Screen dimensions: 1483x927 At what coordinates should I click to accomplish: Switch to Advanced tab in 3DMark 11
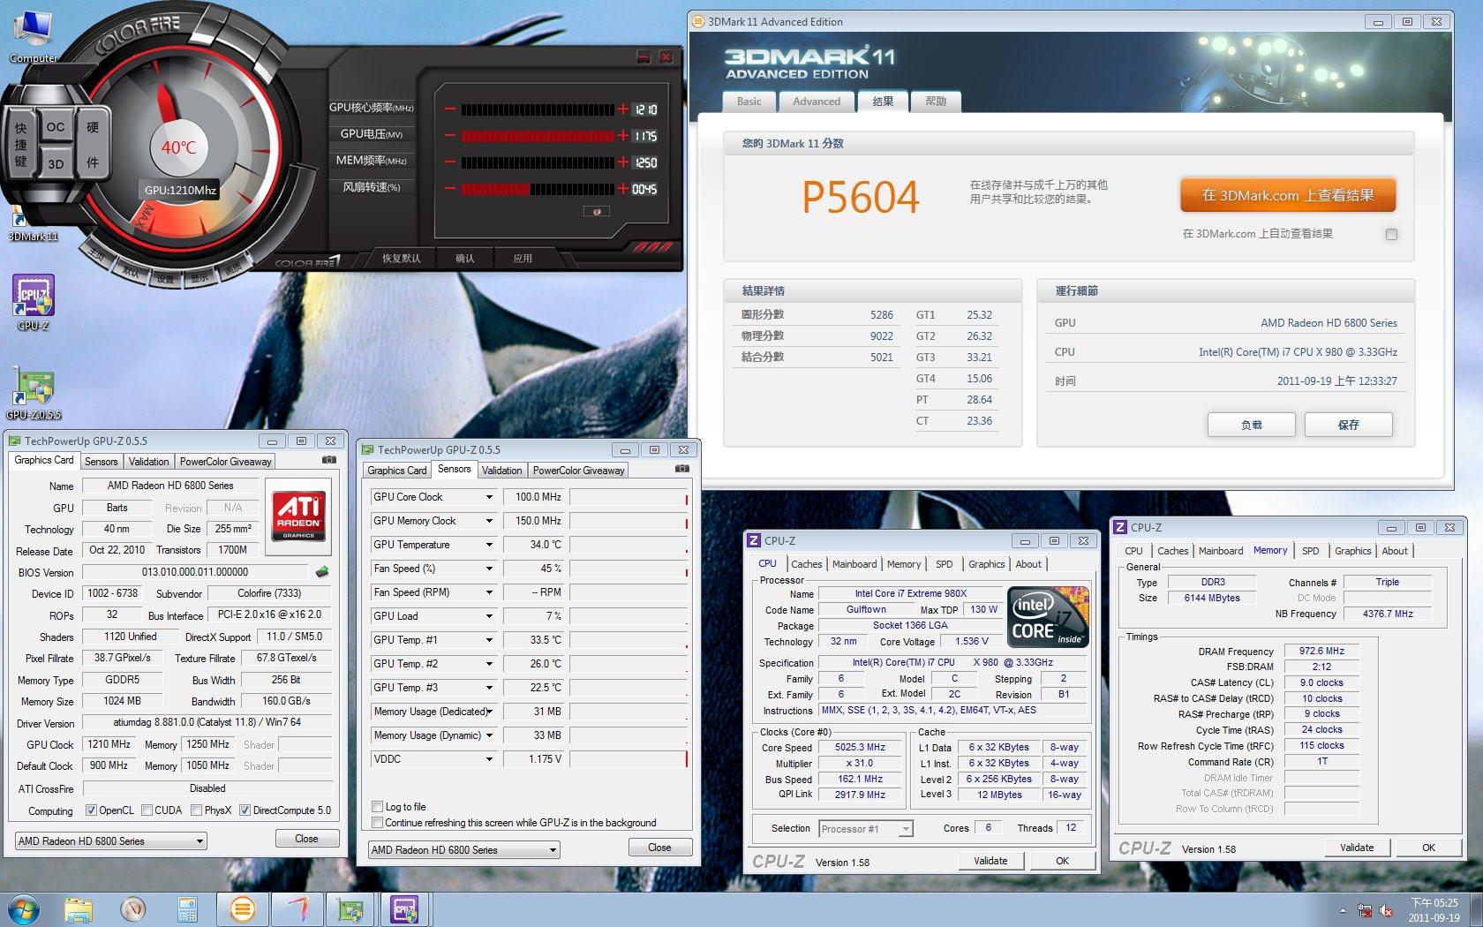[817, 102]
